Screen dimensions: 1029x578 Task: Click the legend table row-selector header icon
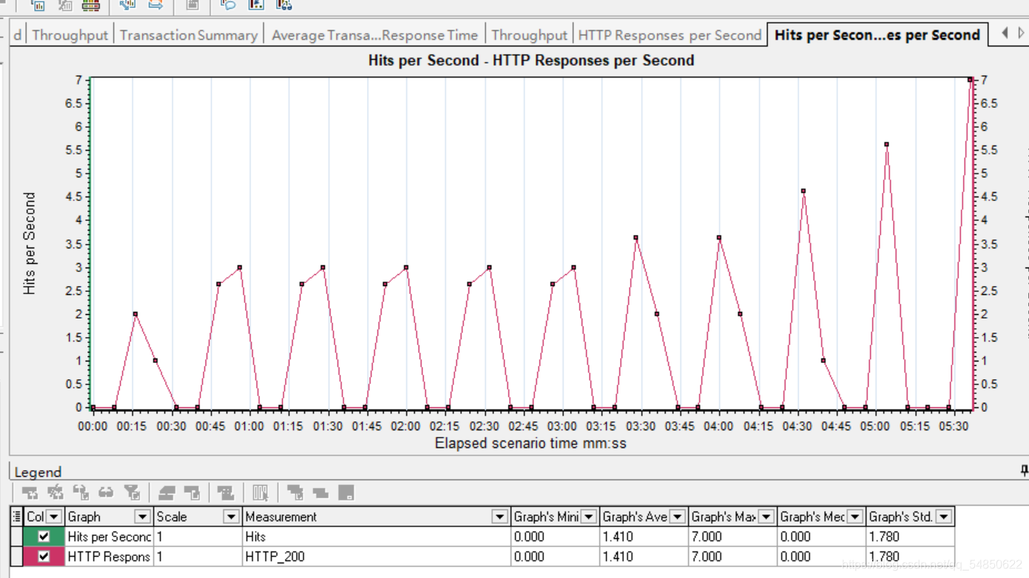pyautogui.click(x=16, y=517)
